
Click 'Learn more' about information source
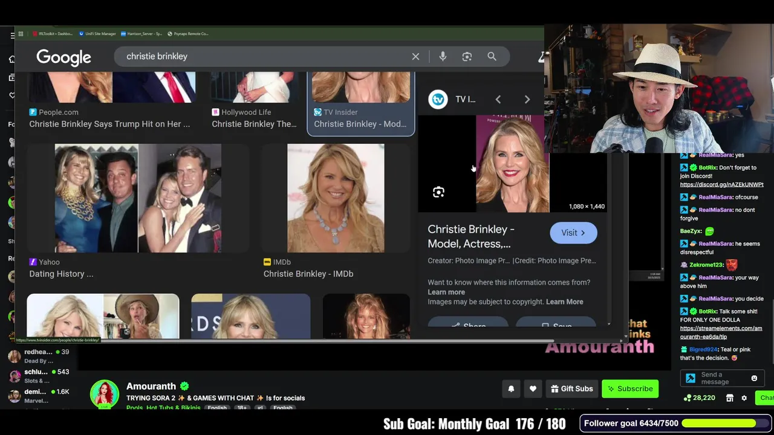[x=446, y=292]
